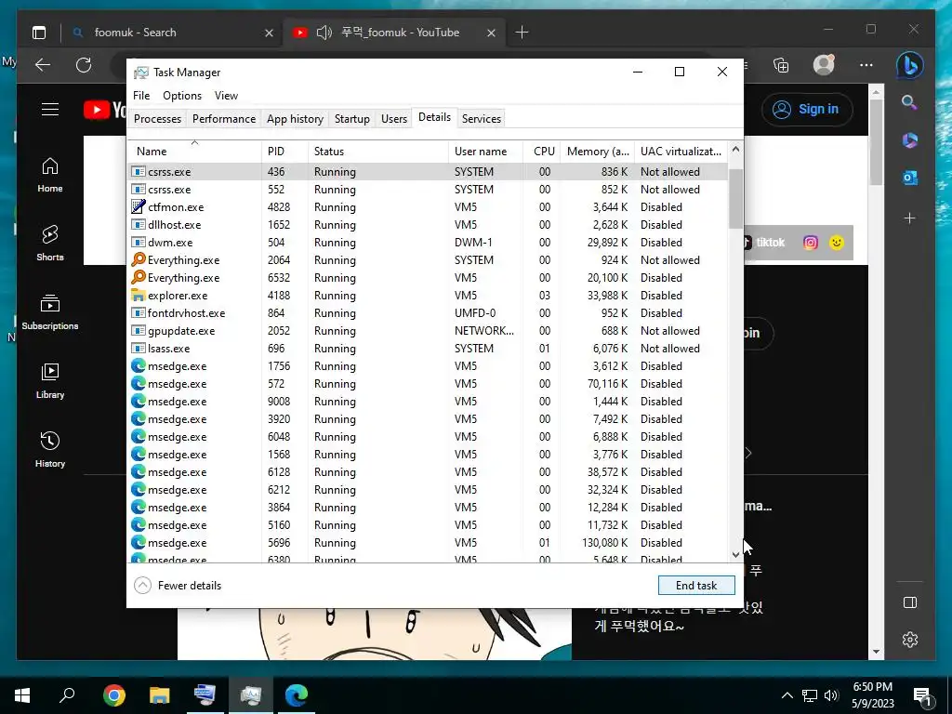Select the Everything.exe icon with PID 6532

coord(139,277)
